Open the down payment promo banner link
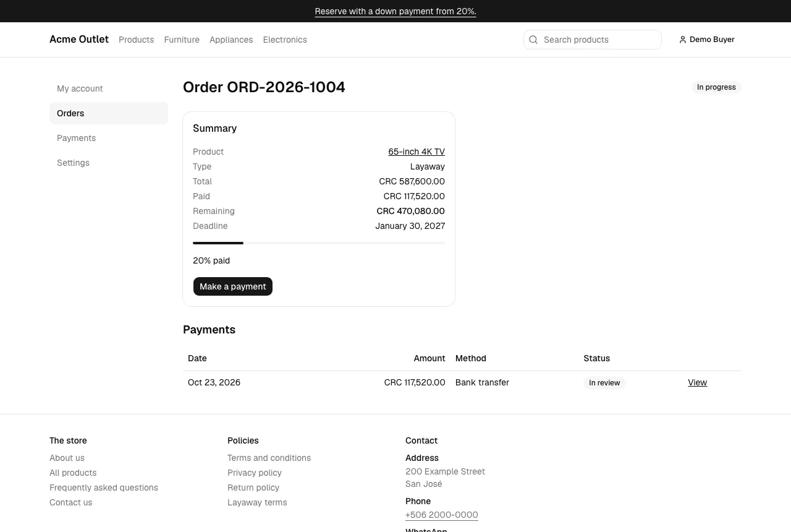791x532 pixels. tap(395, 11)
